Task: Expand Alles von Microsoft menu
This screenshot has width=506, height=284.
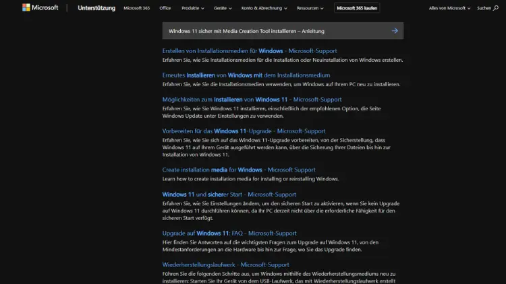Action: [449, 8]
